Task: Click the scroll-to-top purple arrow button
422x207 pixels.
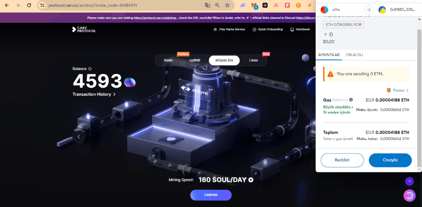Action: [x=409, y=181]
